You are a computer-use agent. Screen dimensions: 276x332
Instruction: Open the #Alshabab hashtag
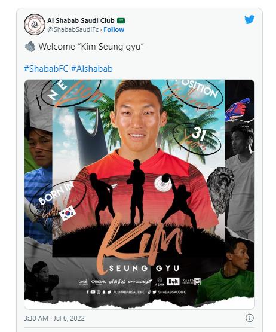coord(92,69)
